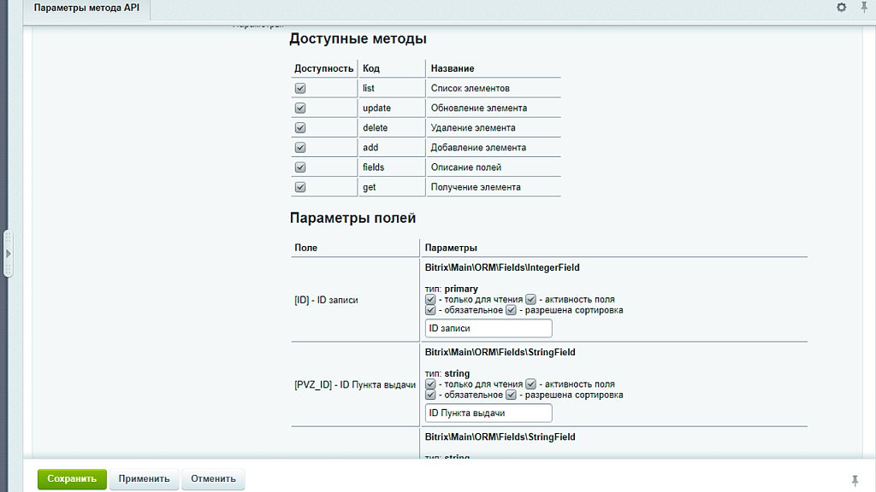Click inside the 'ID записи' label input field
This screenshot has height=492, width=876.
click(x=488, y=328)
